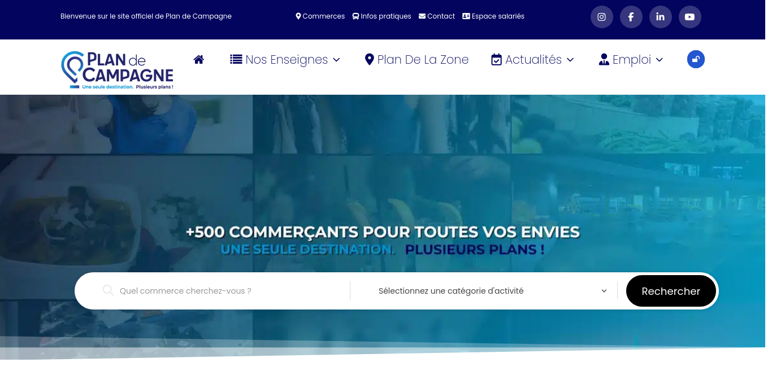Focus the commerce search input field
The image size is (772, 367).
226,291
